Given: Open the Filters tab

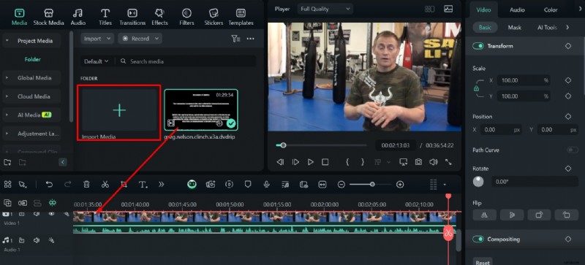Looking at the screenshot, I should tap(186, 17).
